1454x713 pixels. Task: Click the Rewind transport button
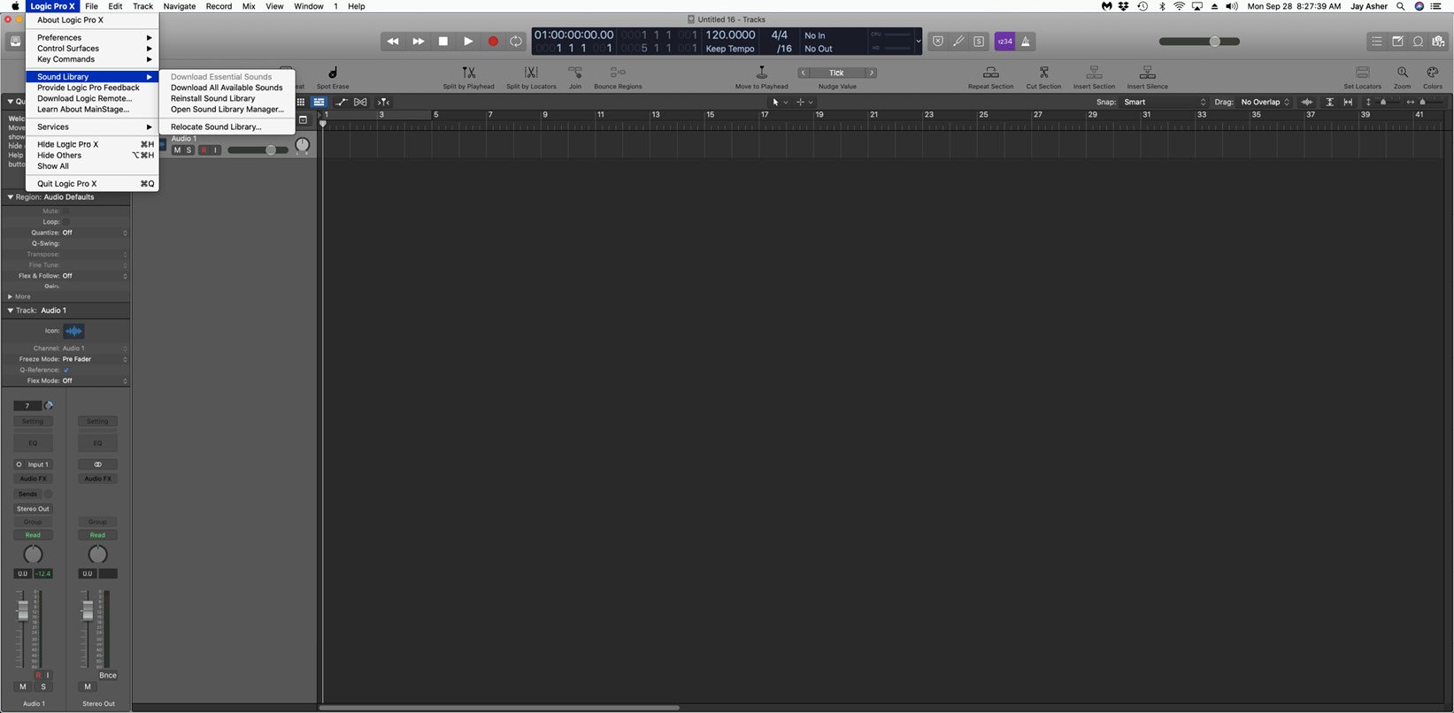(x=393, y=41)
